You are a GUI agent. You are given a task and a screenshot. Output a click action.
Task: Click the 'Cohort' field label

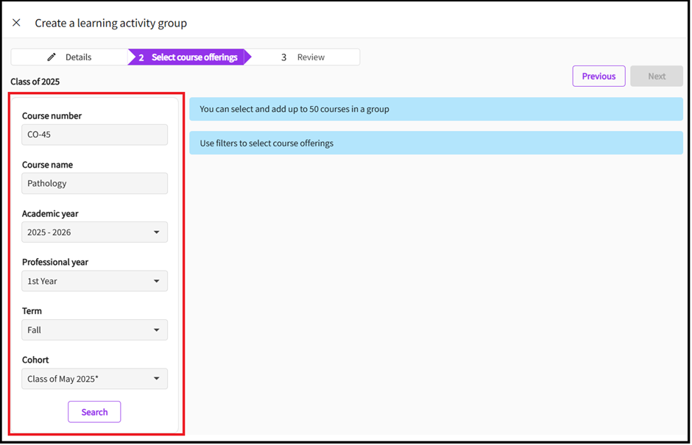coord(35,360)
